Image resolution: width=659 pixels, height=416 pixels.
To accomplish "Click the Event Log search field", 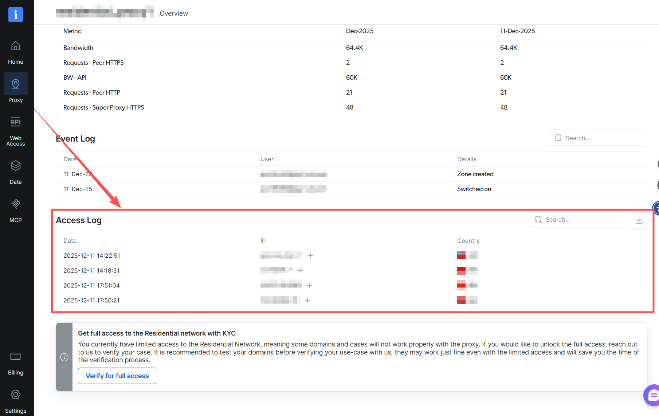I will click(x=597, y=138).
